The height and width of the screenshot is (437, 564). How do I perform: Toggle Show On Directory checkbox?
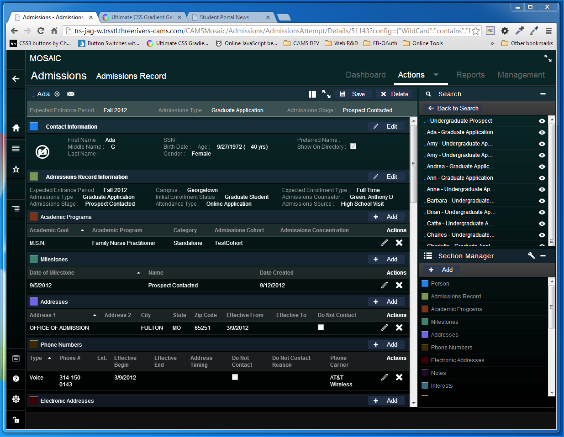pos(353,146)
